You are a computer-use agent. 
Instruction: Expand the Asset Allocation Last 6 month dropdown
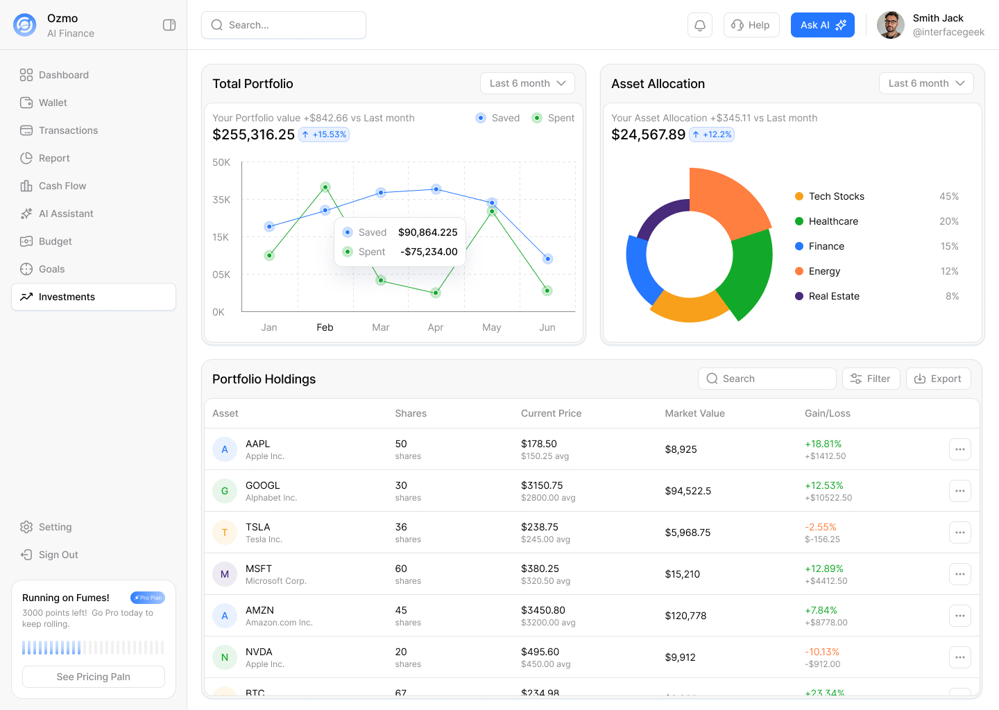pos(926,83)
